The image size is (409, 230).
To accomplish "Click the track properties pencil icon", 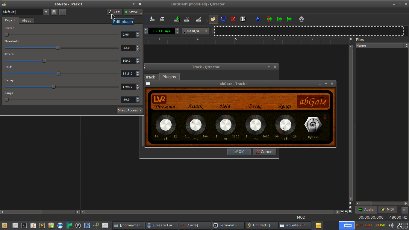I will pyautogui.click(x=199, y=19).
